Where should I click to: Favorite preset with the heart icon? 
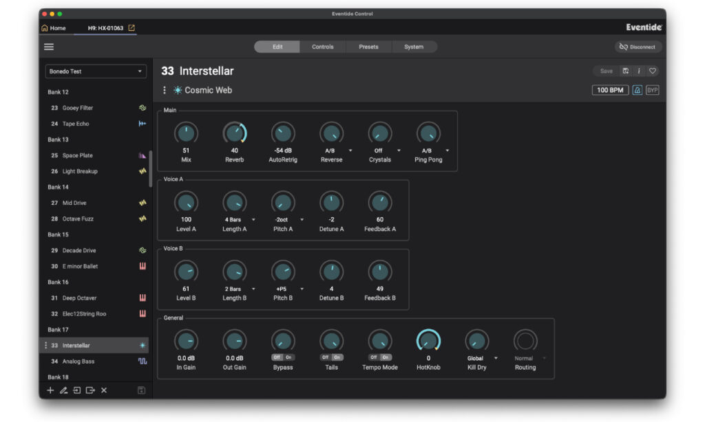point(653,71)
